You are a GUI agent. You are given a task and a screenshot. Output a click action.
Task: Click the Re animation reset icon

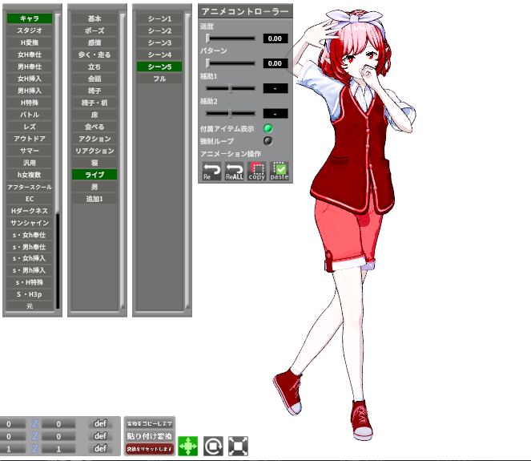(x=211, y=171)
